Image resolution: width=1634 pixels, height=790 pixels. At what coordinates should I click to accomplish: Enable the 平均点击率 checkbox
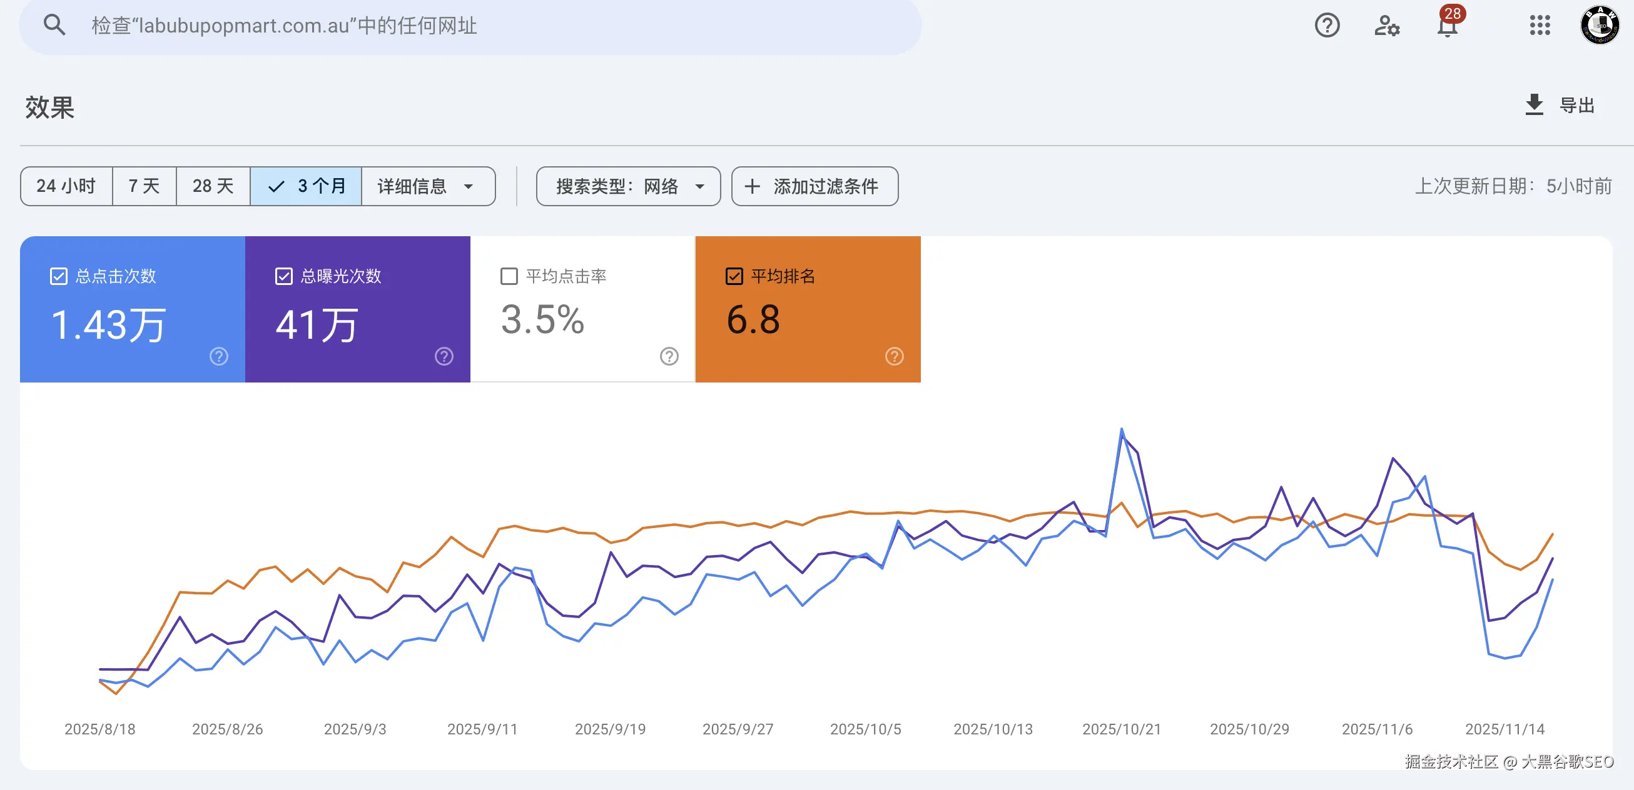coord(509,276)
